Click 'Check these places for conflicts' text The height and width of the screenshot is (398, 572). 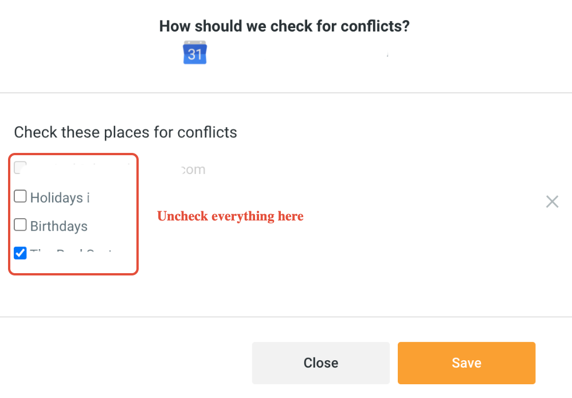(126, 132)
